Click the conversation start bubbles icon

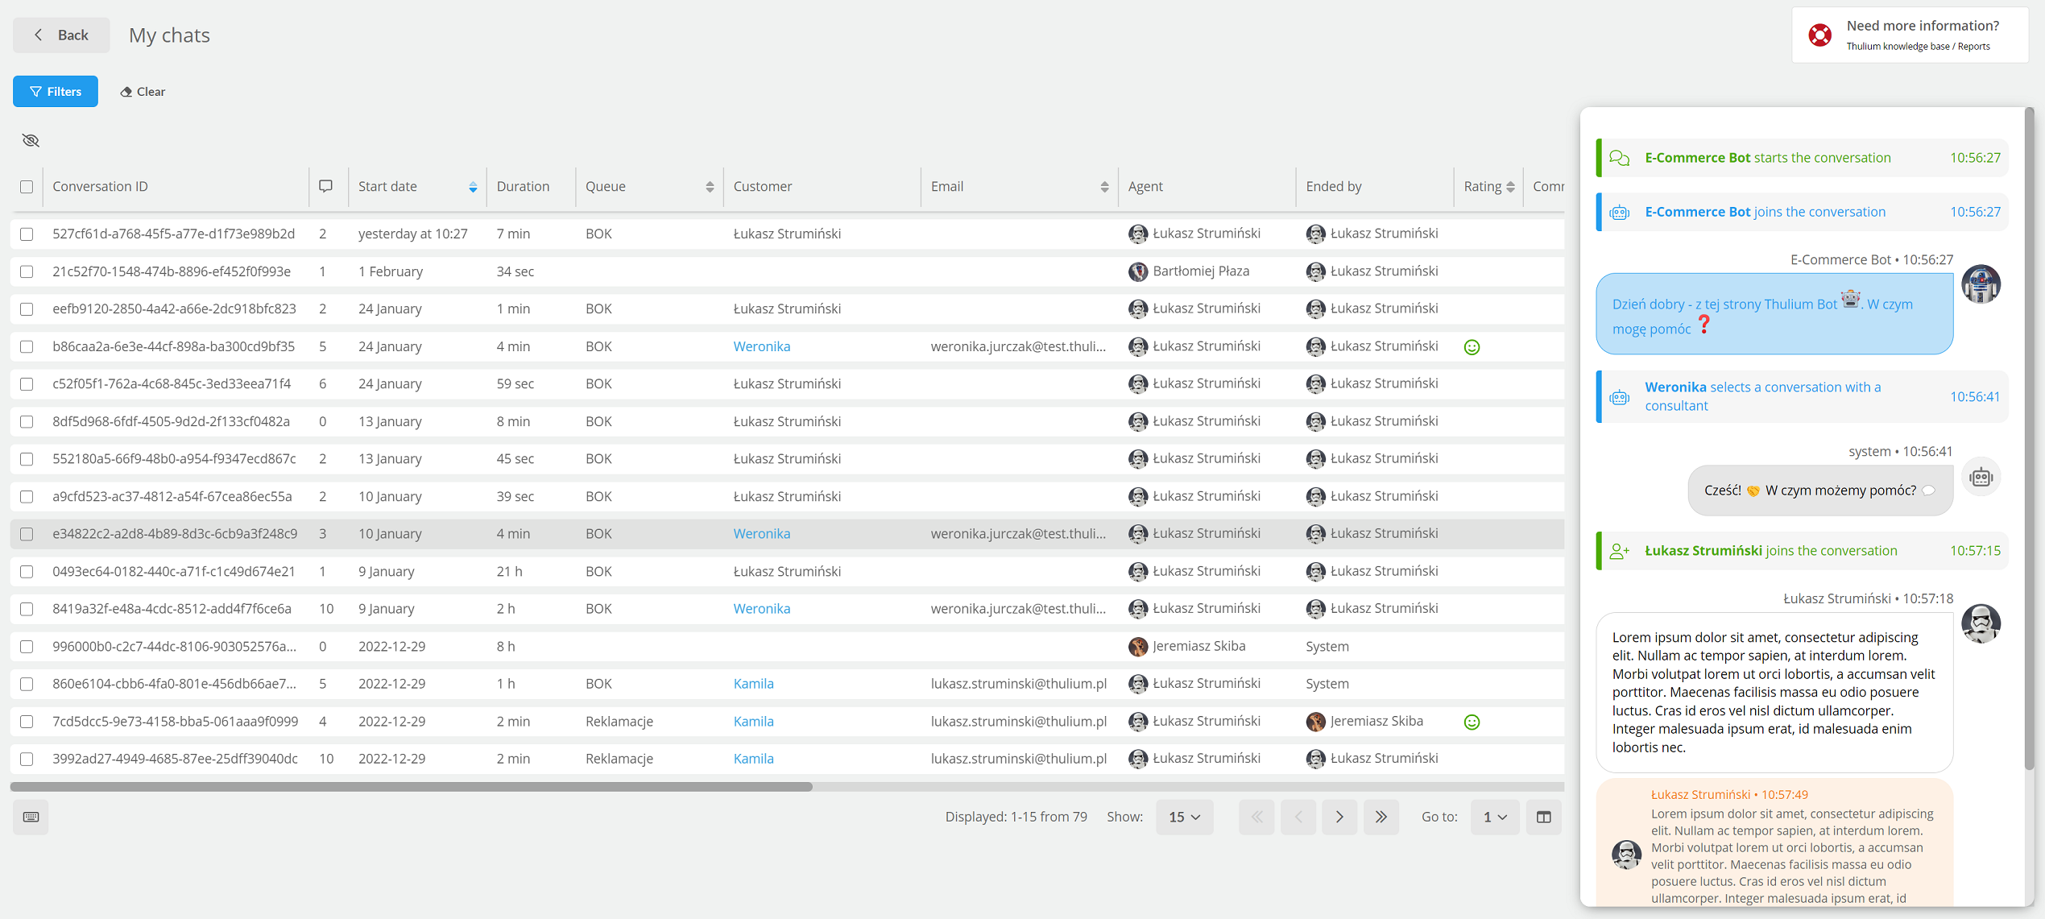(x=1619, y=158)
